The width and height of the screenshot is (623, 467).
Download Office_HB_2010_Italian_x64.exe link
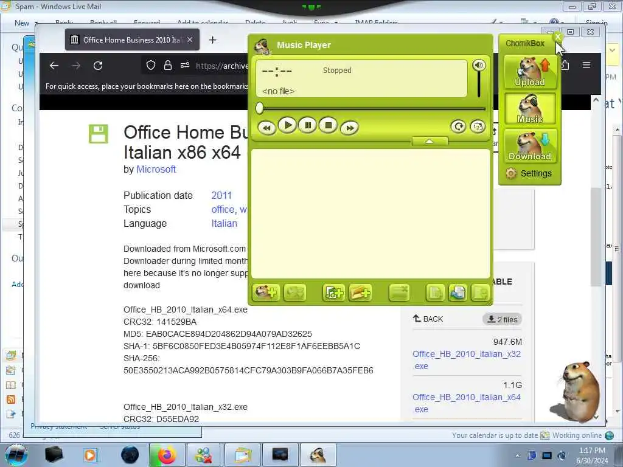click(x=467, y=403)
